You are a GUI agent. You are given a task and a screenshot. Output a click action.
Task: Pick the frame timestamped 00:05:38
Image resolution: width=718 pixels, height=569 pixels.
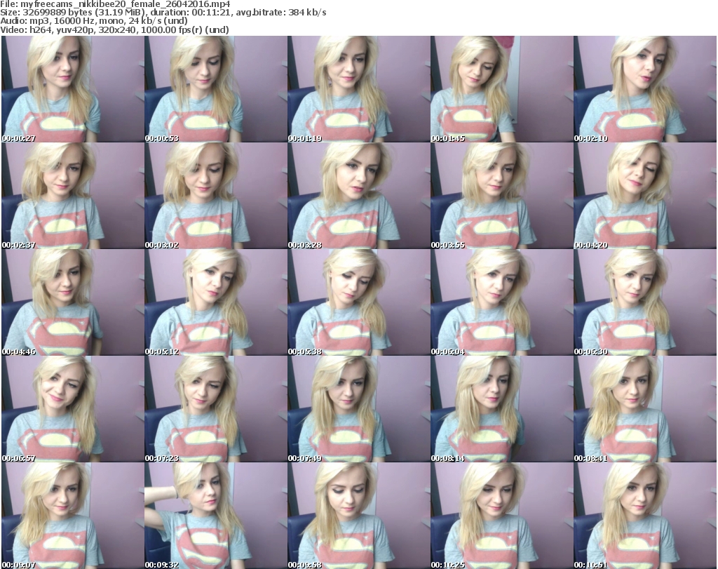pyautogui.click(x=358, y=302)
